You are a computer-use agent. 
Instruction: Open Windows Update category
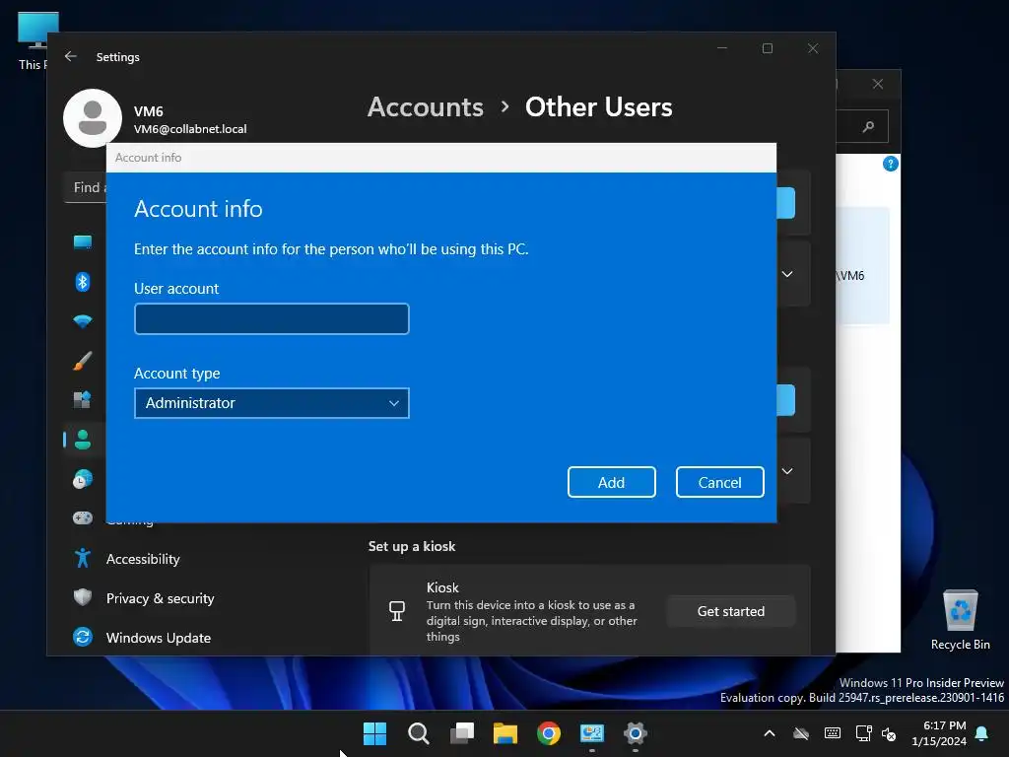[x=159, y=638]
